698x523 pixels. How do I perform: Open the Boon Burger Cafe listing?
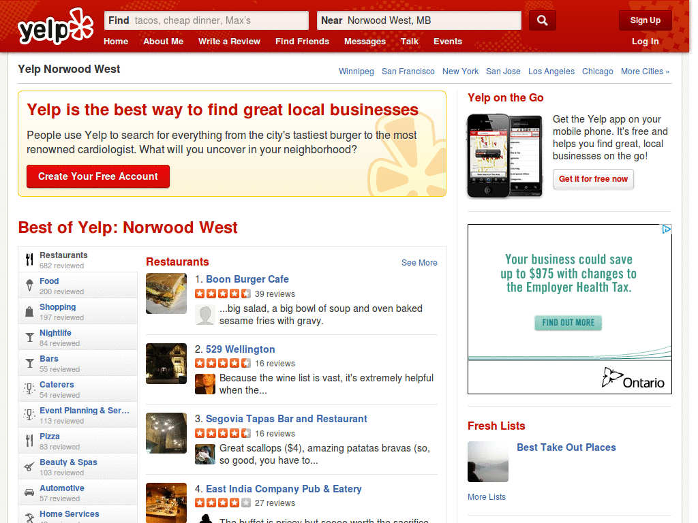click(247, 279)
